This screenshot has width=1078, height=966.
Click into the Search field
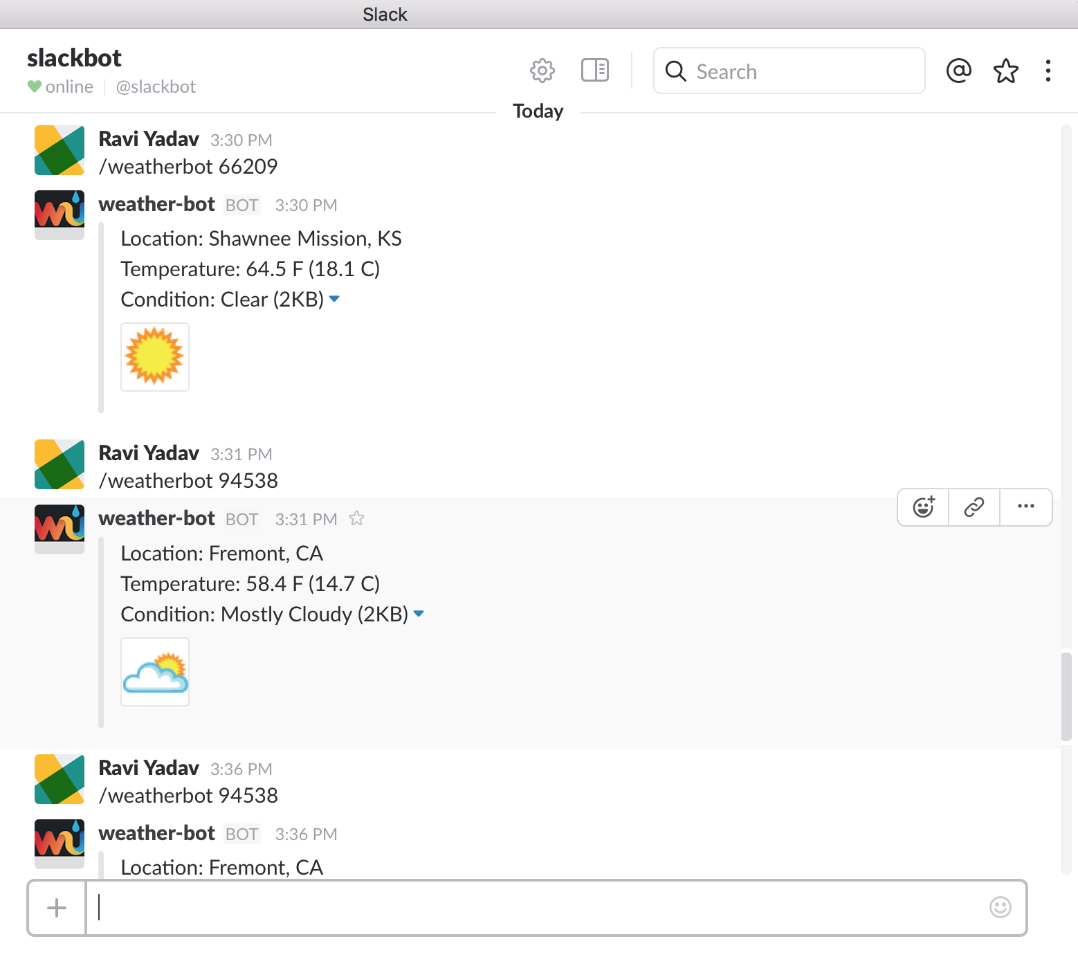pos(789,71)
